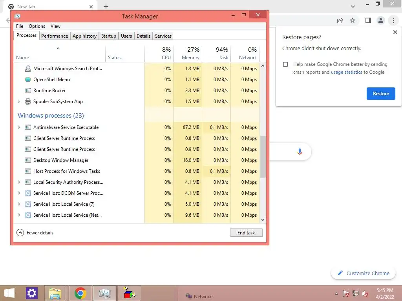Open the Windows Start button
This screenshot has width=402, height=301.
pos(9,293)
